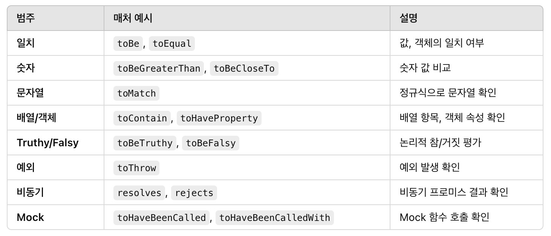Click the 범주 column header
Viewport: 551px width, 236px height.
(26, 18)
